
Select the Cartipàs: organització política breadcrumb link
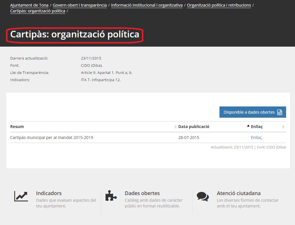pyautogui.click(x=38, y=11)
